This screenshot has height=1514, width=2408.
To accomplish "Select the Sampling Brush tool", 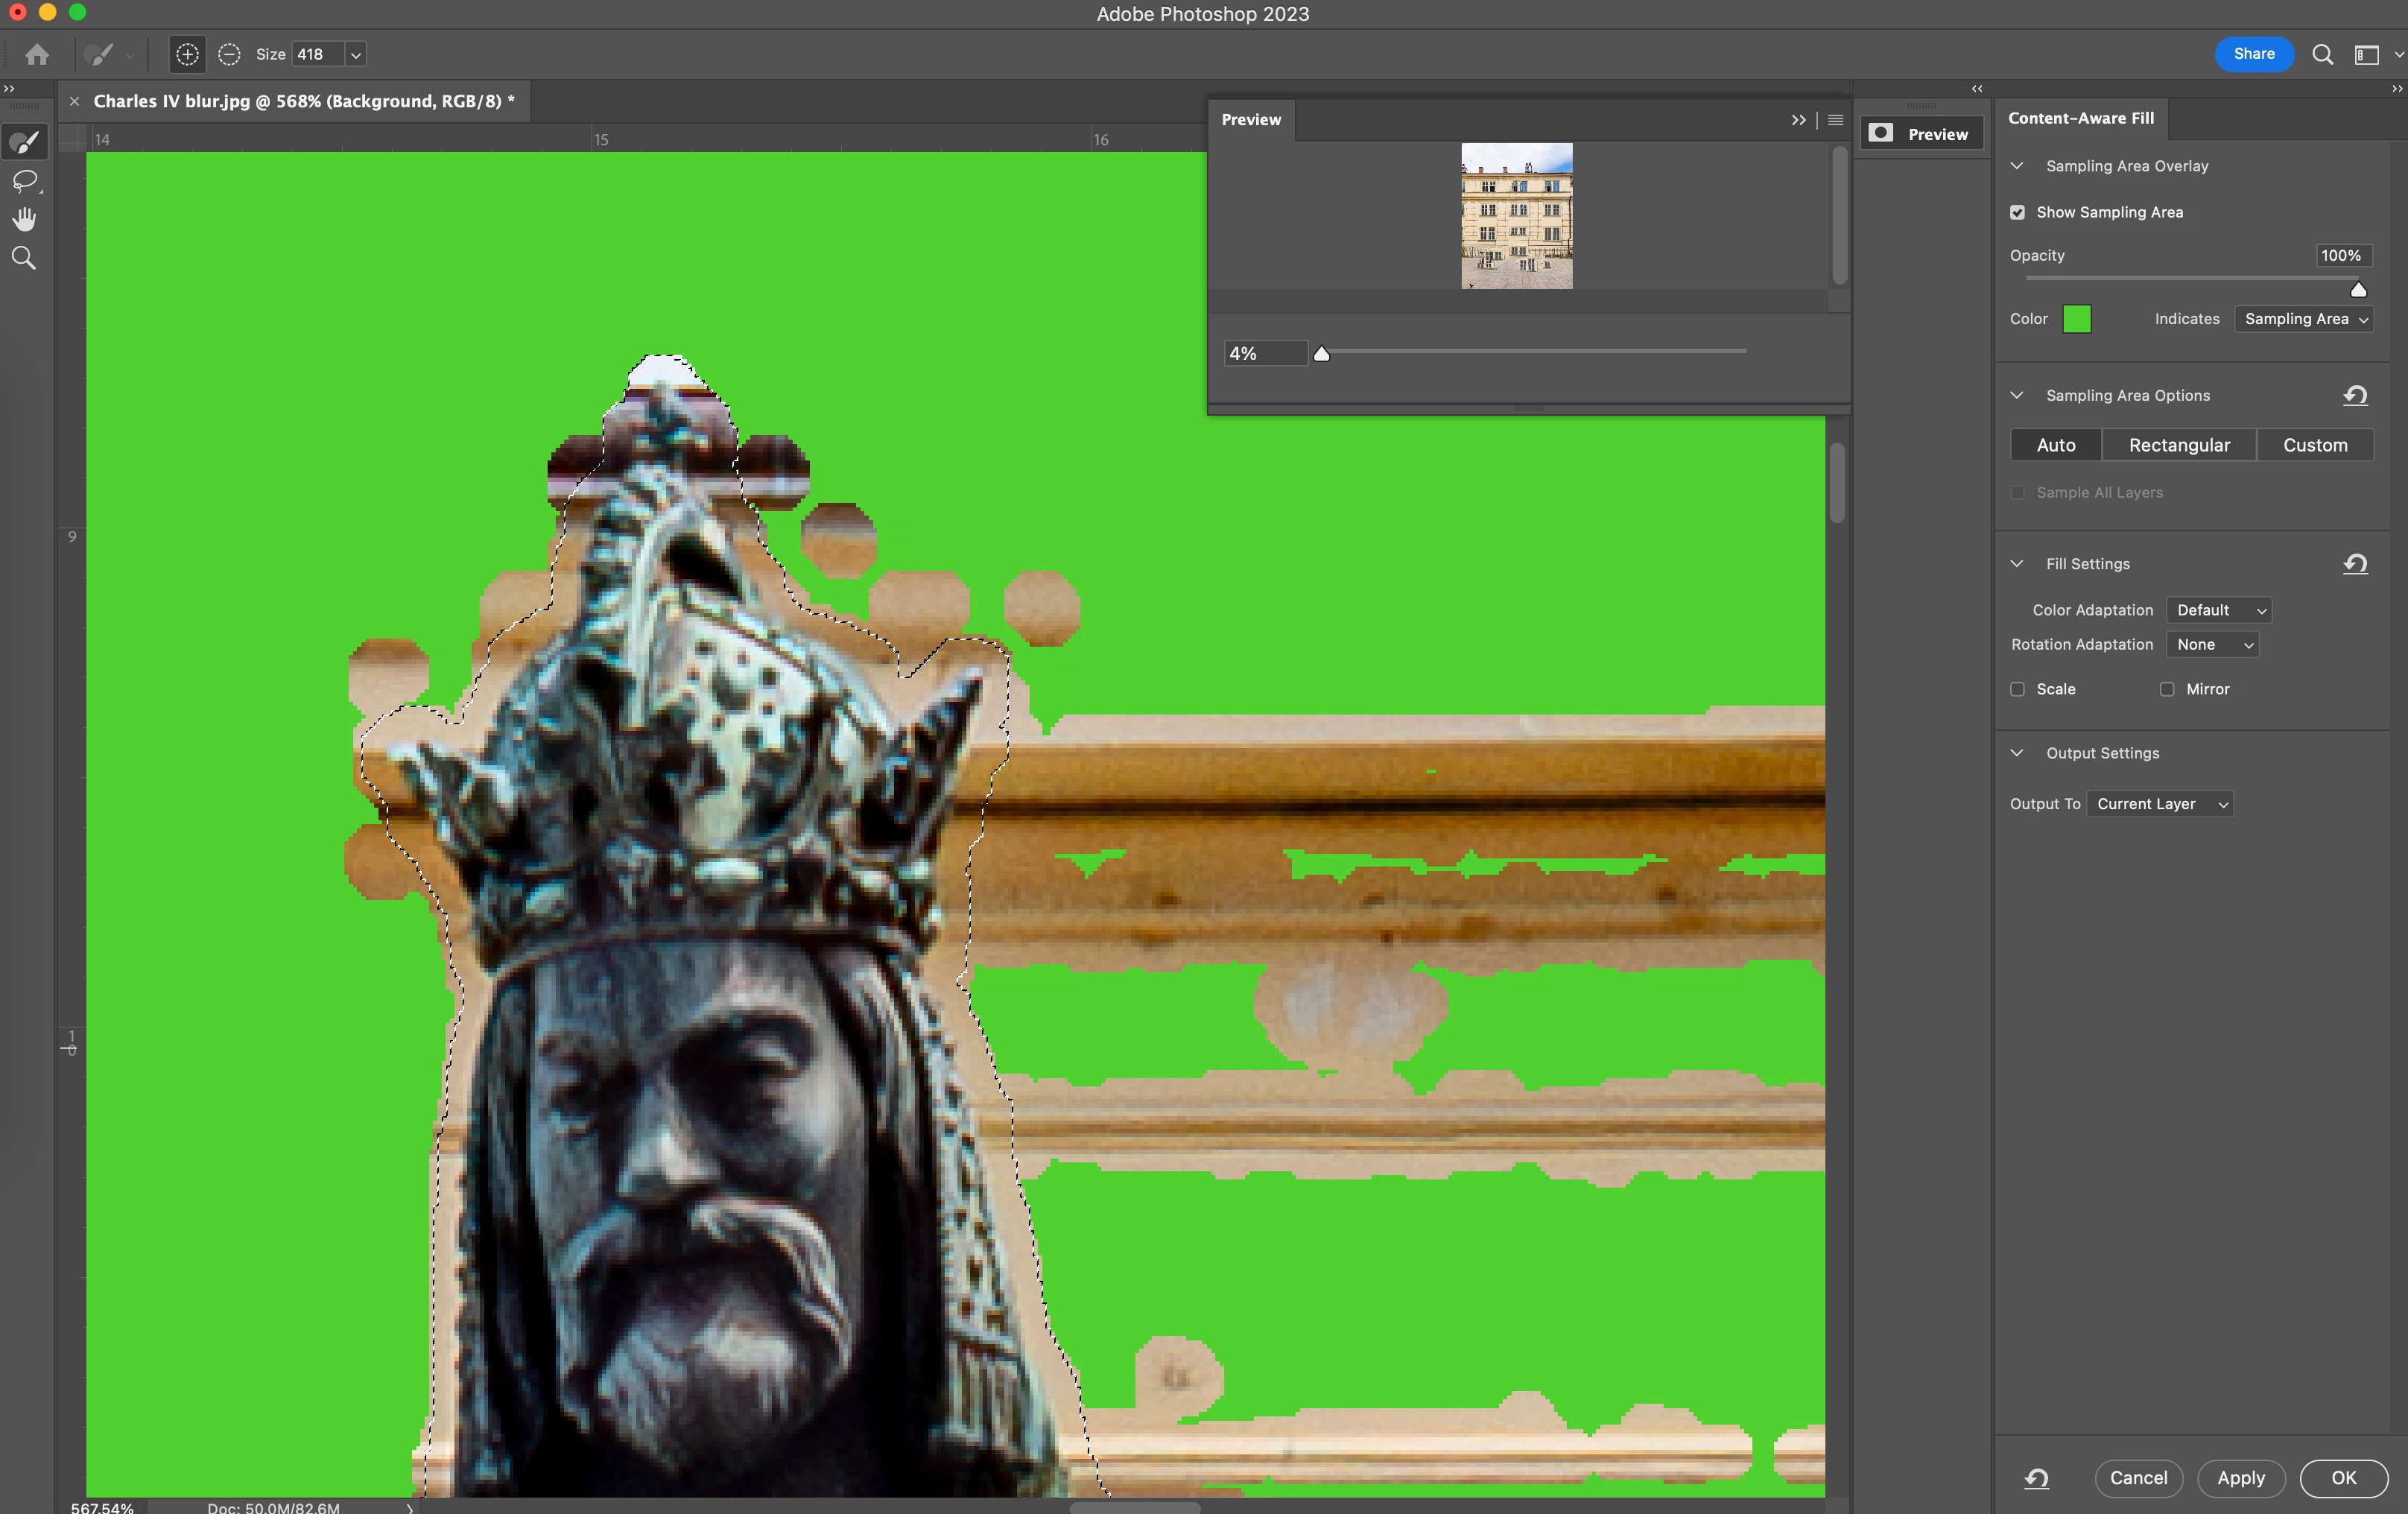I will coord(24,142).
